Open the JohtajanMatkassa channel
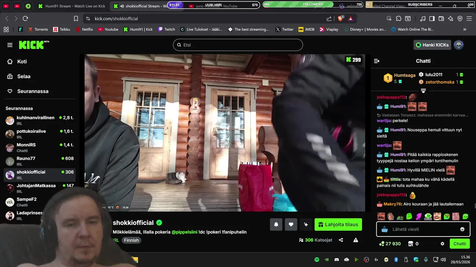Viewport: 476px width, 267px height. point(39,188)
